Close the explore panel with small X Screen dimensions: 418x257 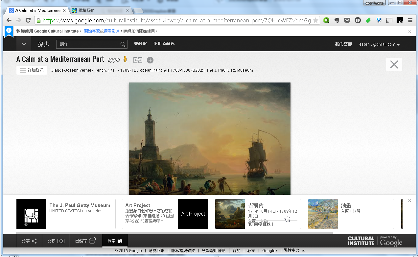point(409,200)
